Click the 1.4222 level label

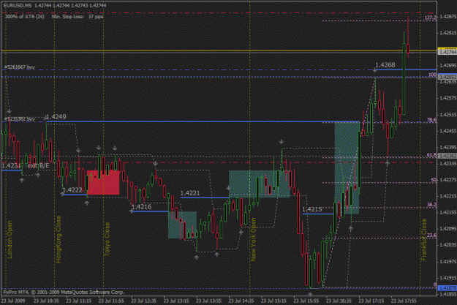coord(72,190)
